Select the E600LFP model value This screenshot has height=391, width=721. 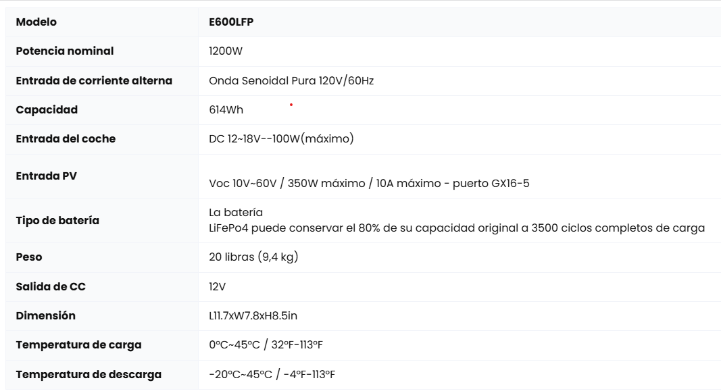(x=231, y=22)
